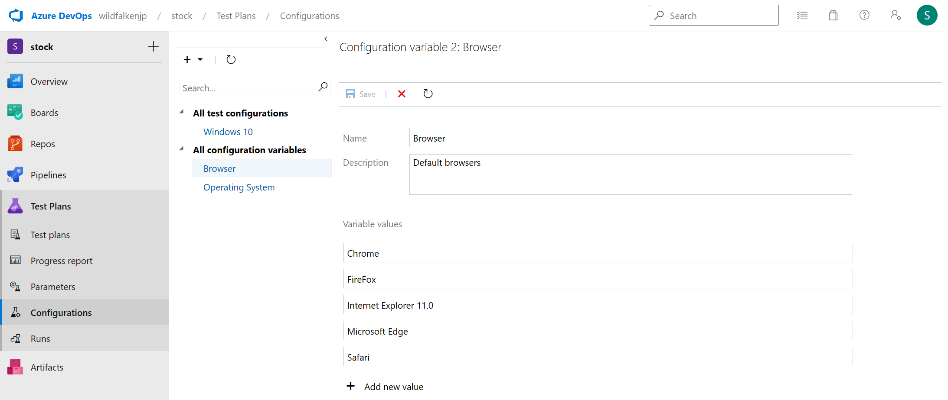Open Configurations breadcrumb link

click(310, 16)
